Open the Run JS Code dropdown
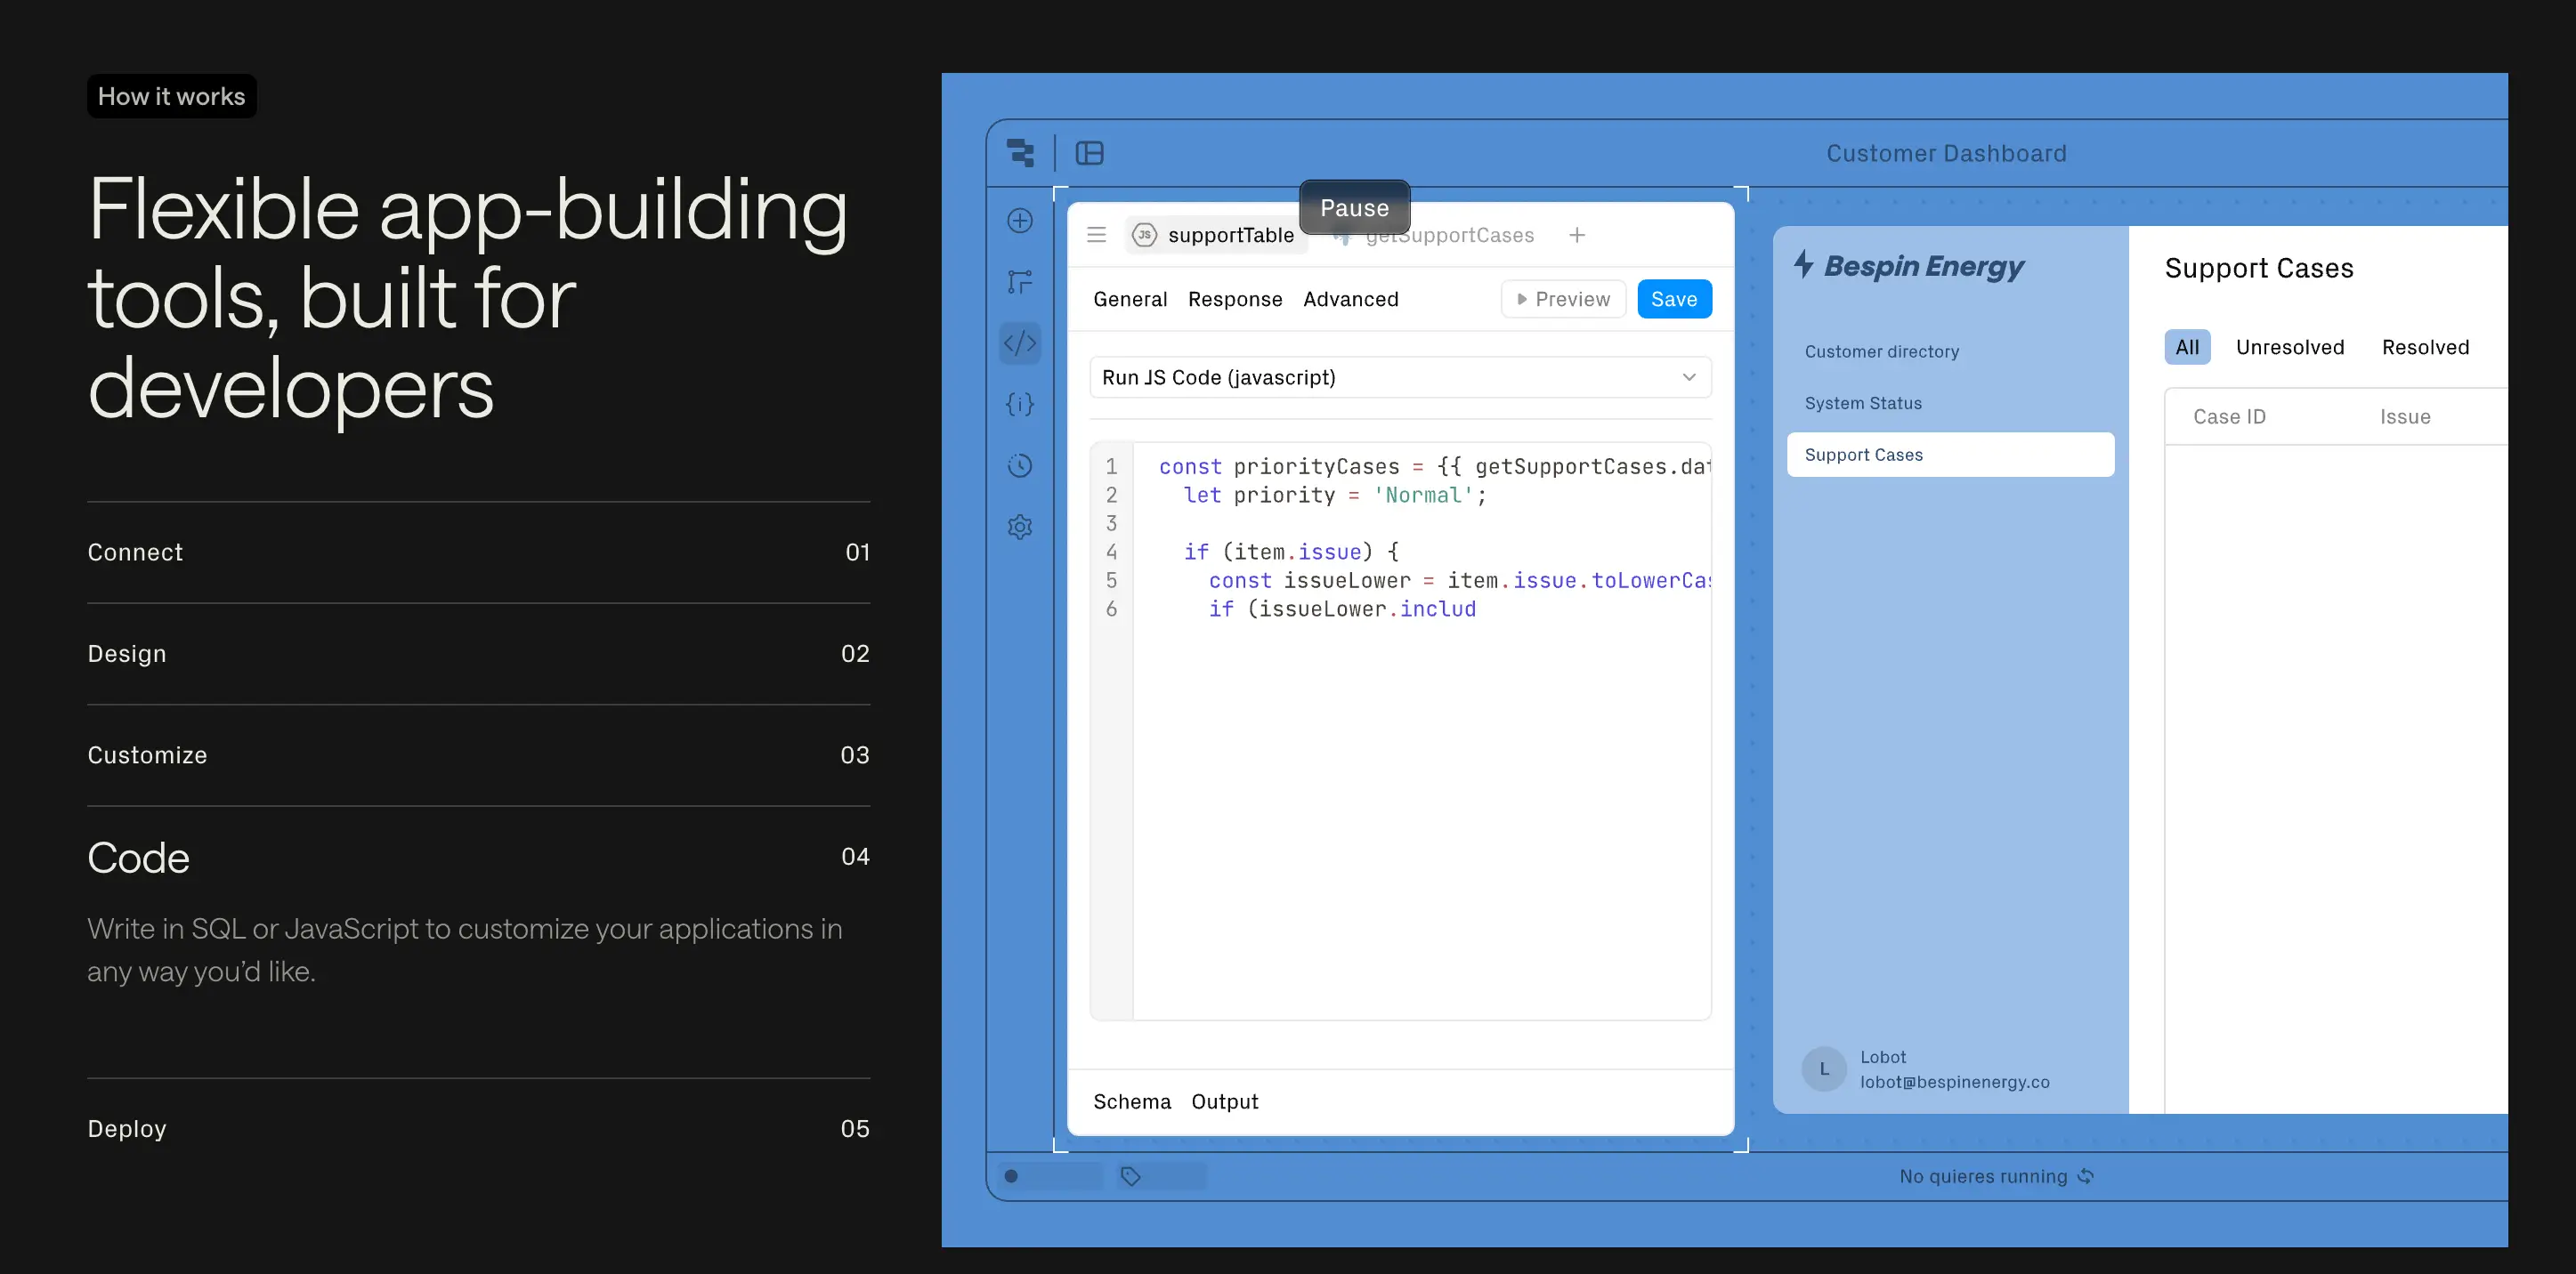 [1399, 378]
